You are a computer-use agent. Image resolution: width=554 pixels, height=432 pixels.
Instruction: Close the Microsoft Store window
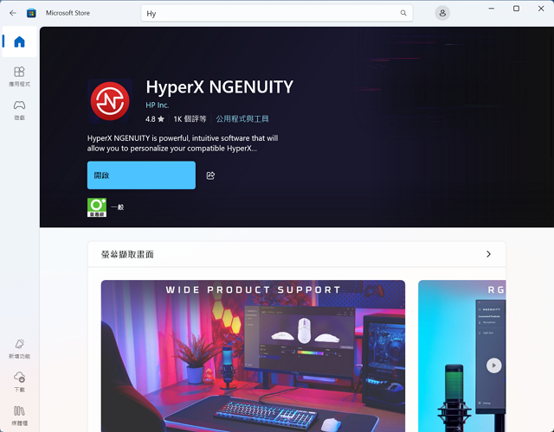541,9
